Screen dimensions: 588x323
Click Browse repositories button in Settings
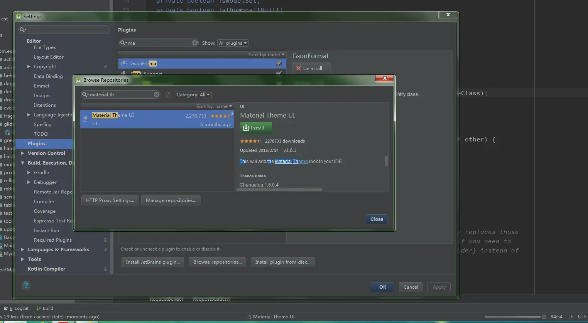coord(218,262)
